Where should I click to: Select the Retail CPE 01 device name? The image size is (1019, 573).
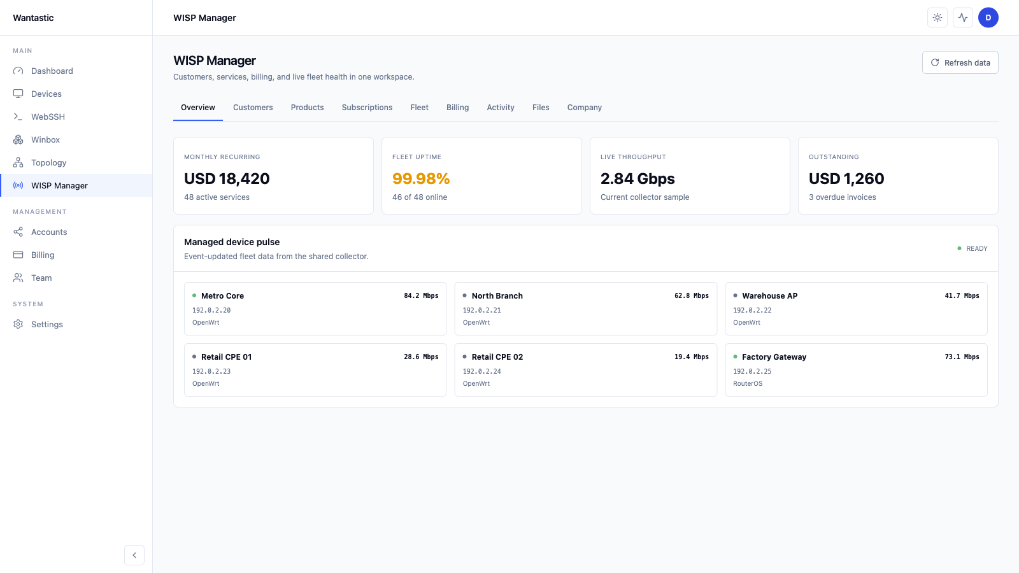coord(226,357)
